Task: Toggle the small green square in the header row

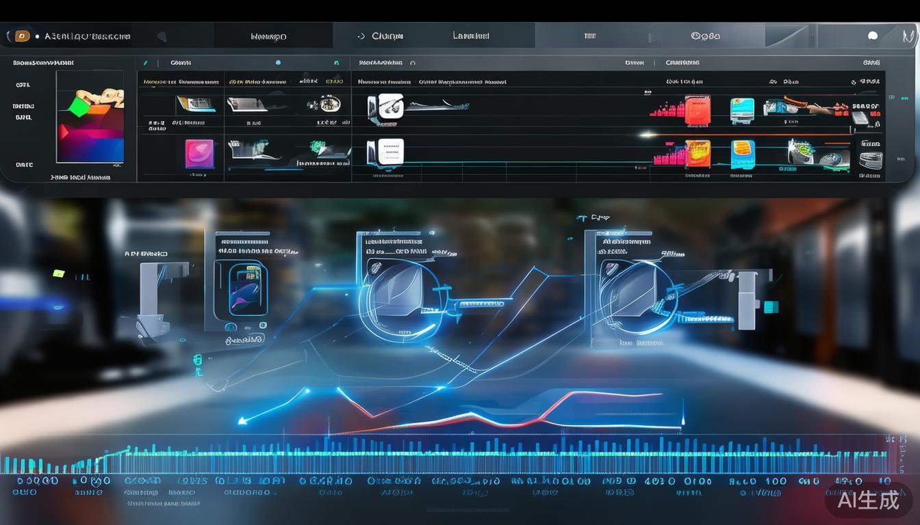Action: click(336, 63)
